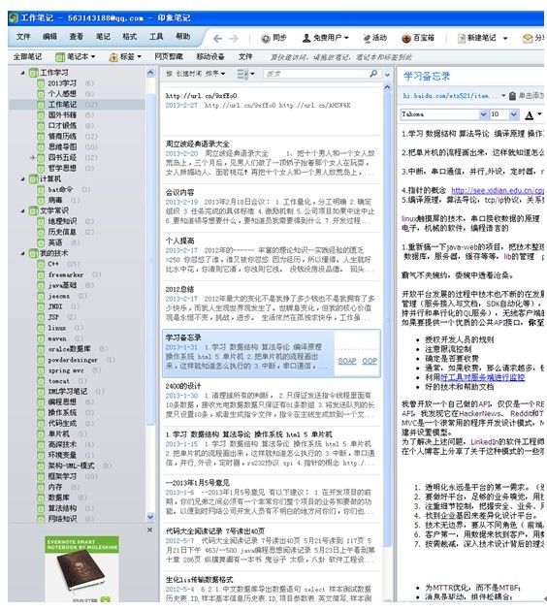Open the see.xidian.edu.cn link in note
Screen dimensions: 547x610
click(x=498, y=191)
